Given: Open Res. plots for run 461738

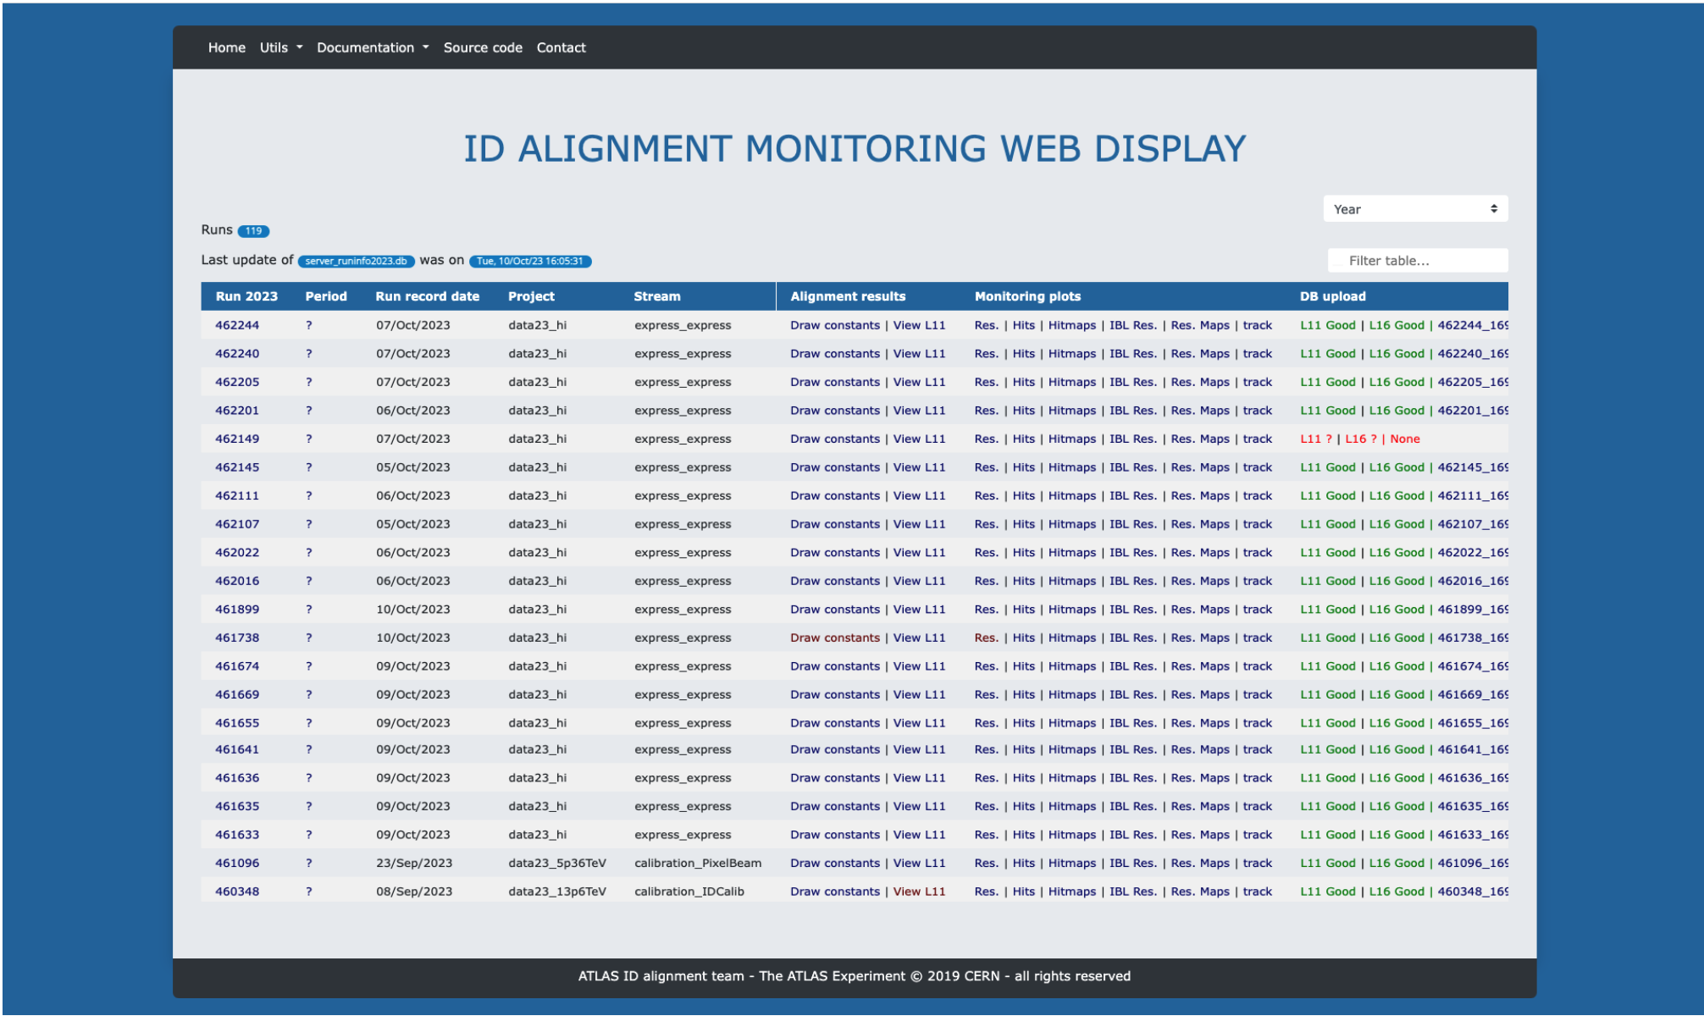Looking at the screenshot, I should [986, 638].
